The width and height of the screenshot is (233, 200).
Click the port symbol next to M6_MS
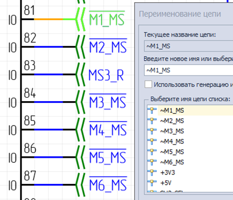[80, 185]
